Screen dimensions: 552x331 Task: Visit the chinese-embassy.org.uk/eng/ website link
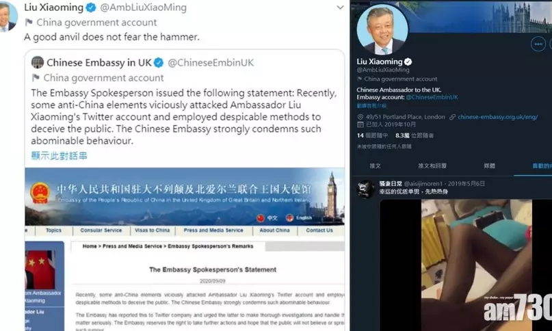coord(498,117)
